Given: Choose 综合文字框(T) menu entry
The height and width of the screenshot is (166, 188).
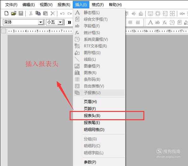Looking at the screenshot, I should tap(99, 19).
